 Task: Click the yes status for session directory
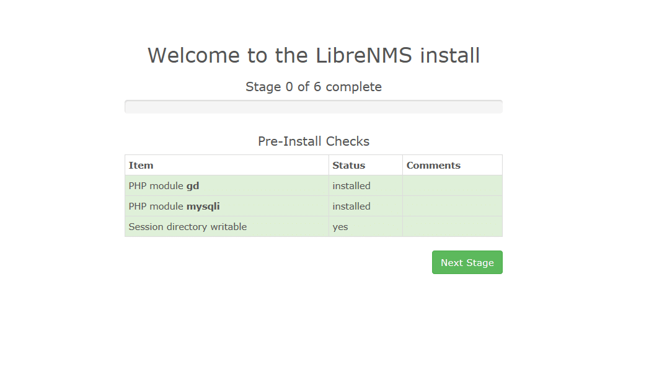coord(340,227)
